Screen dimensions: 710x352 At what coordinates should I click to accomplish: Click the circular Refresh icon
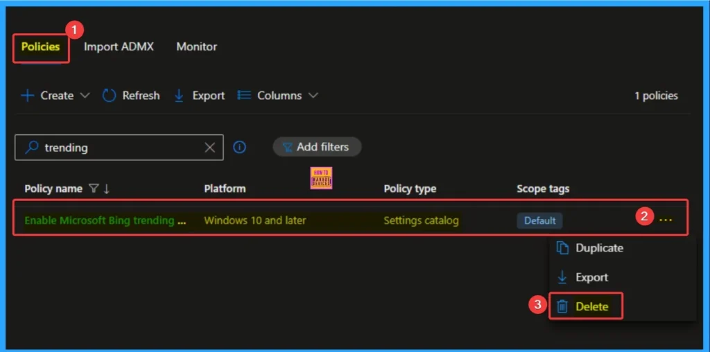109,96
